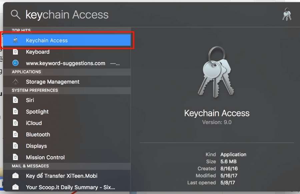Click the Spotlight search text field
Viewport: 300px width, 194px height.
[150, 15]
